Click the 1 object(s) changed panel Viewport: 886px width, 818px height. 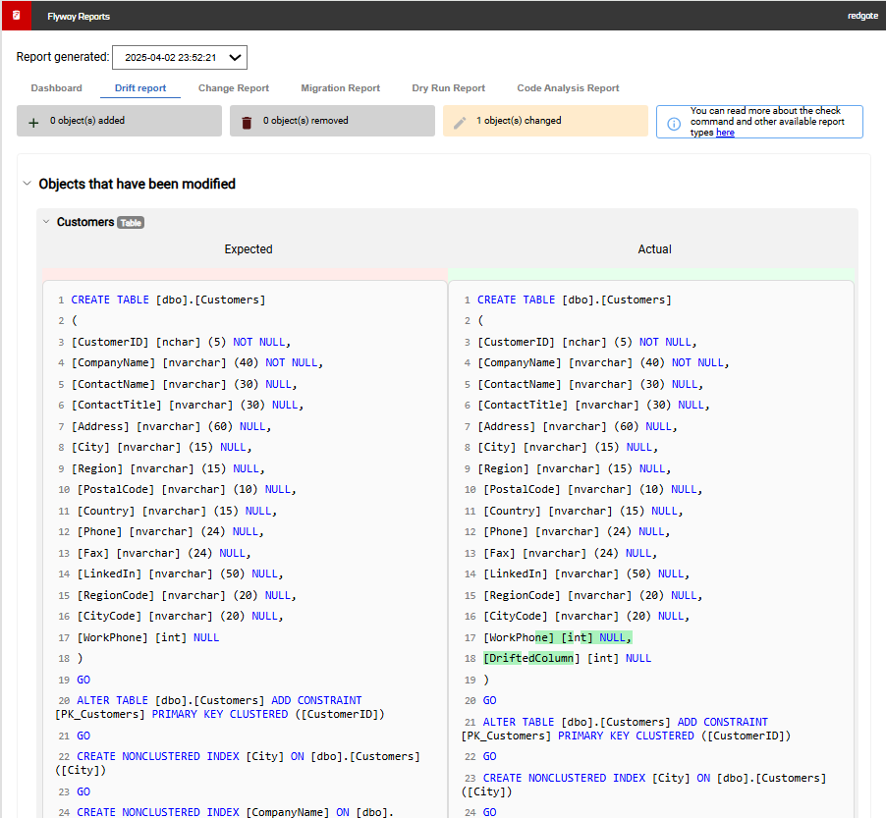pyautogui.click(x=545, y=121)
